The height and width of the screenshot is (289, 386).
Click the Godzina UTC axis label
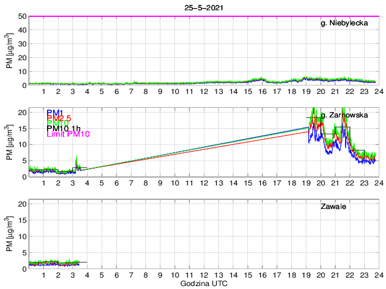[x=203, y=283]
